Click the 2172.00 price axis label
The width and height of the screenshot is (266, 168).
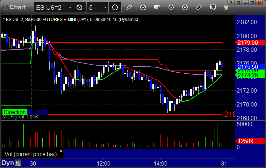pos(247,90)
